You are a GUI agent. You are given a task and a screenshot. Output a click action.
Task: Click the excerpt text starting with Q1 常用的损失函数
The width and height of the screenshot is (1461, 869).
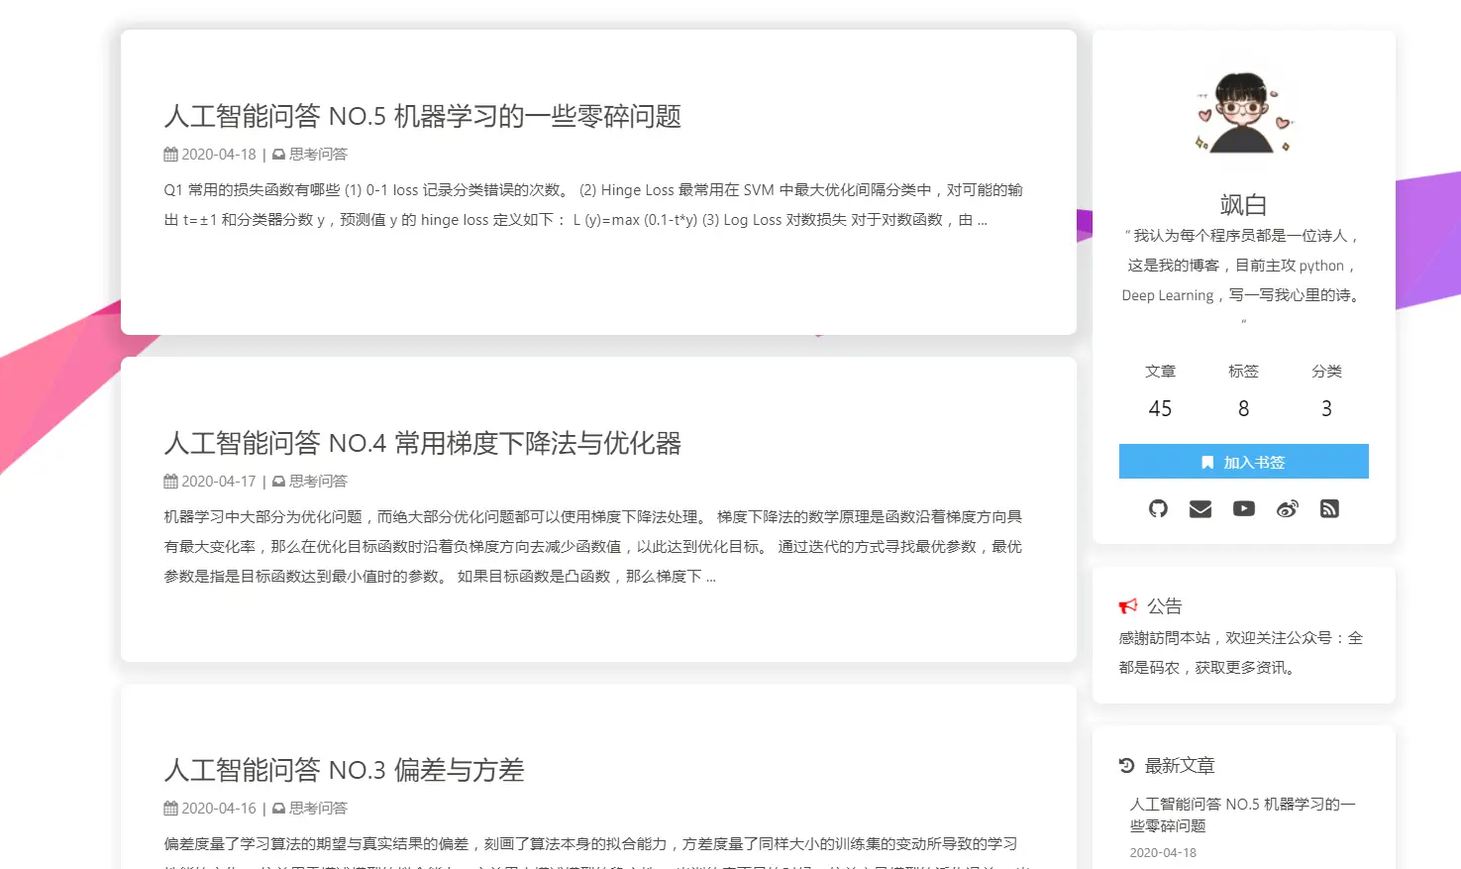click(x=593, y=205)
